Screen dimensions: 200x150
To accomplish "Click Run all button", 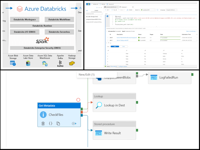I will point(114,10).
